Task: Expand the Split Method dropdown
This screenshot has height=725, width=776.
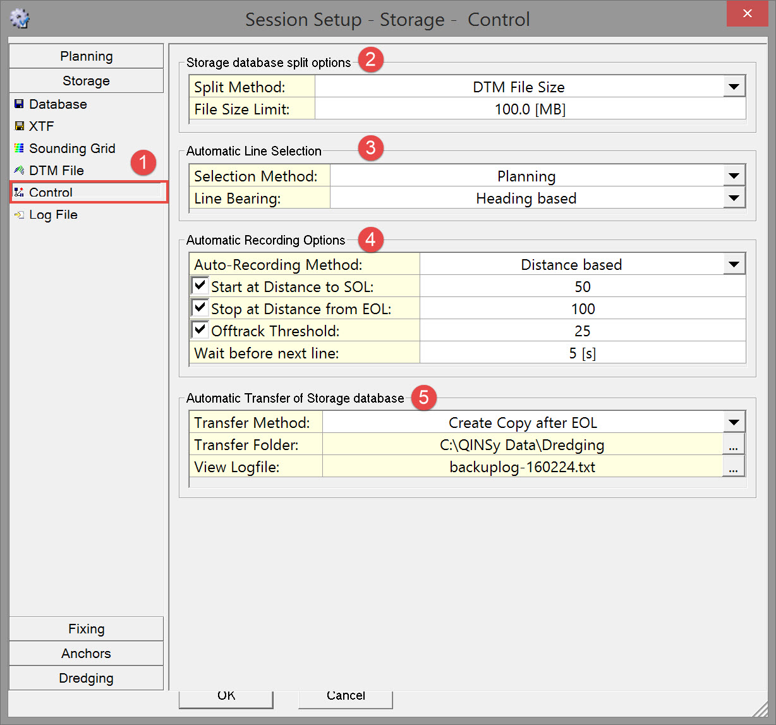Action: [x=734, y=87]
